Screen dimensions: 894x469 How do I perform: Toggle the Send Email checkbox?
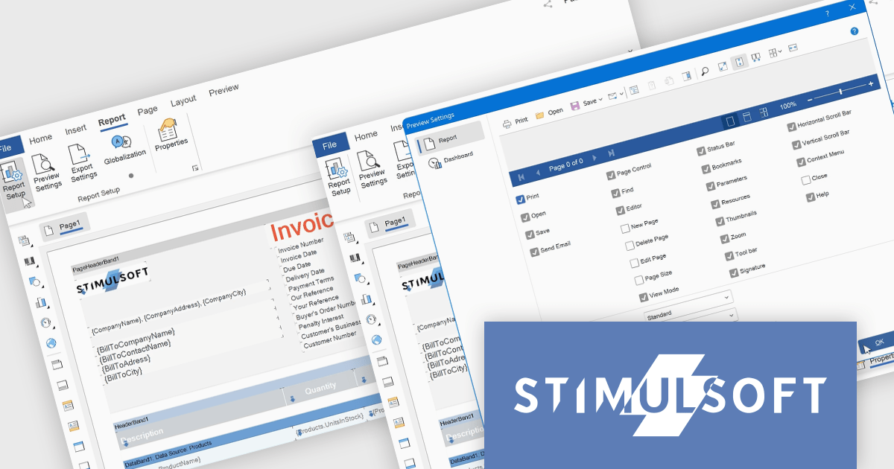click(534, 252)
